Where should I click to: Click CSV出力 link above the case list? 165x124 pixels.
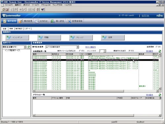point(149,51)
